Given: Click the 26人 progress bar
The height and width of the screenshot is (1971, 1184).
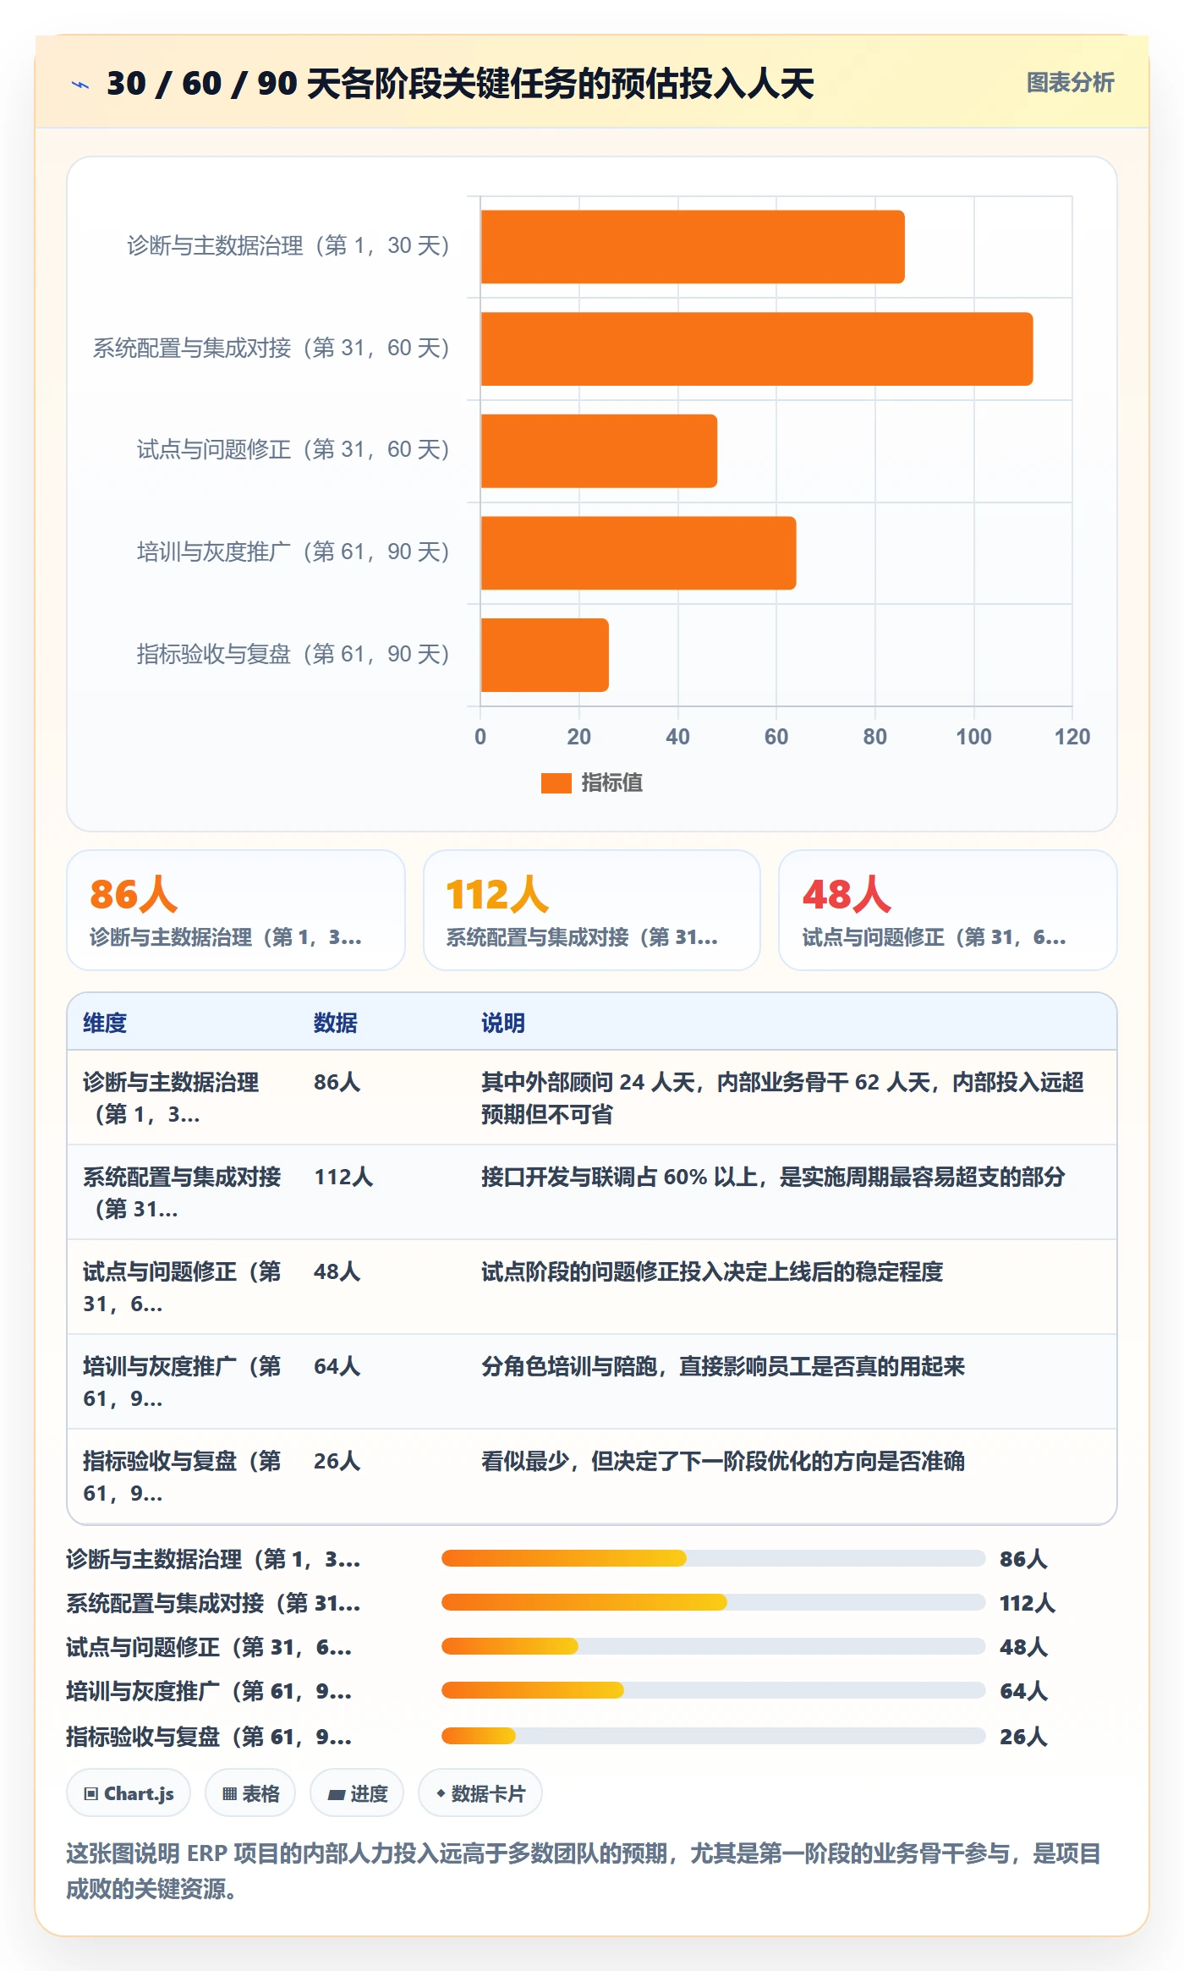Looking at the screenshot, I should click(x=714, y=1736).
